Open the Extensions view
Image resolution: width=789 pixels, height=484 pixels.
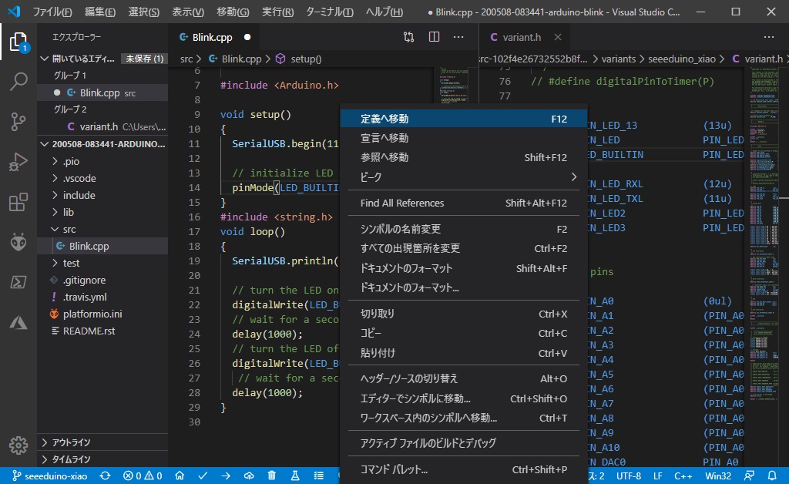18,202
